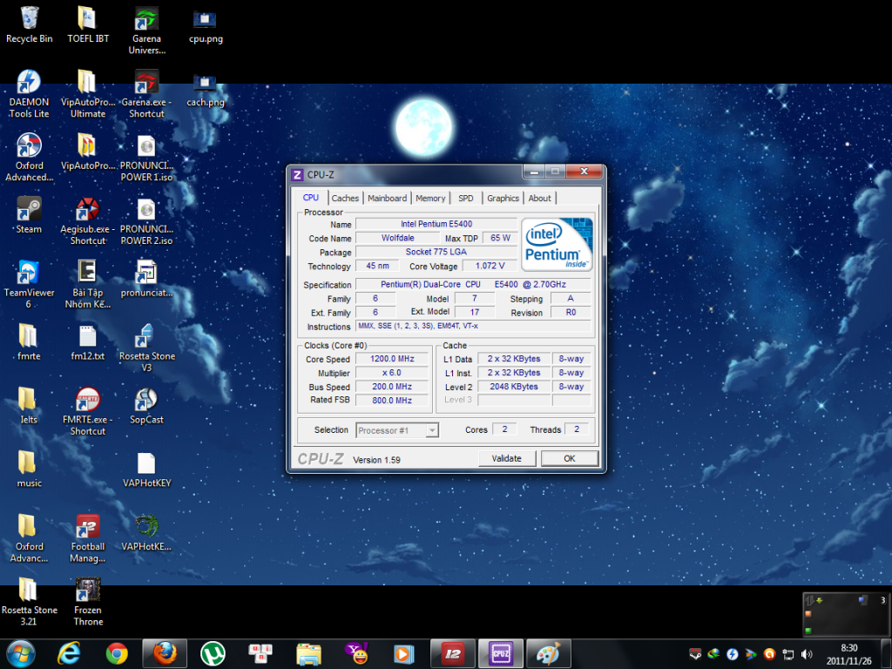892x669 pixels.
Task: Switch to the Caches tab in CPU-Z
Action: pos(345,198)
